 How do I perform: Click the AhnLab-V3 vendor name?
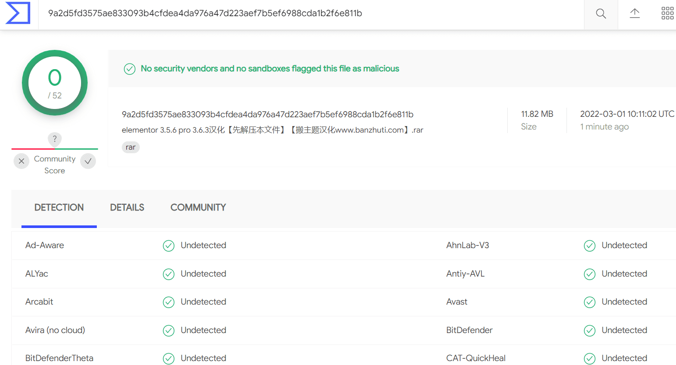467,246
